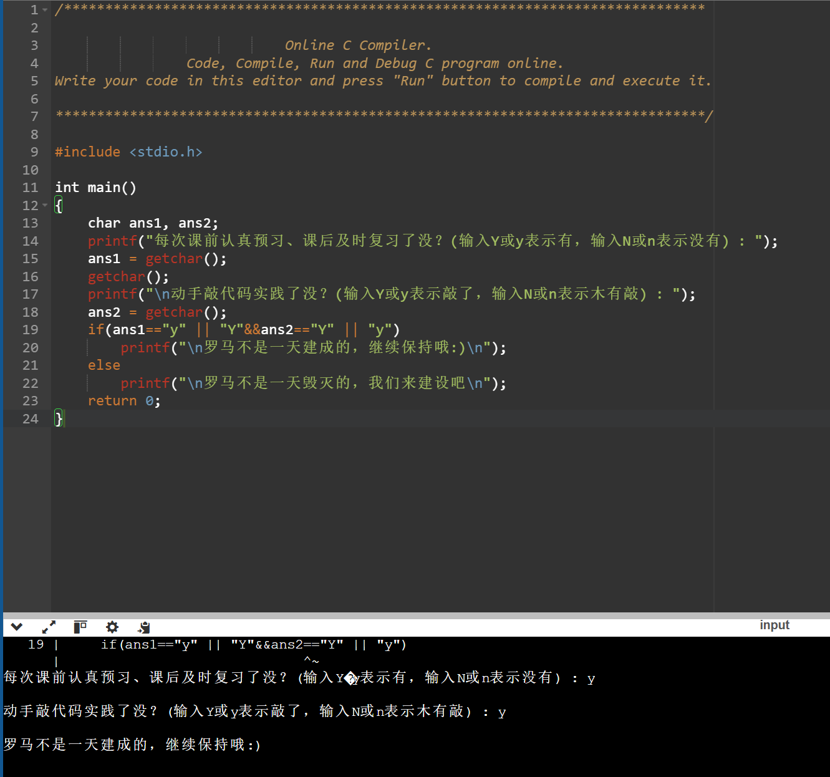Screen dimensions: 830x777
Task: Click the console warning line showing line 19 code
Action: pyautogui.click(x=218, y=645)
